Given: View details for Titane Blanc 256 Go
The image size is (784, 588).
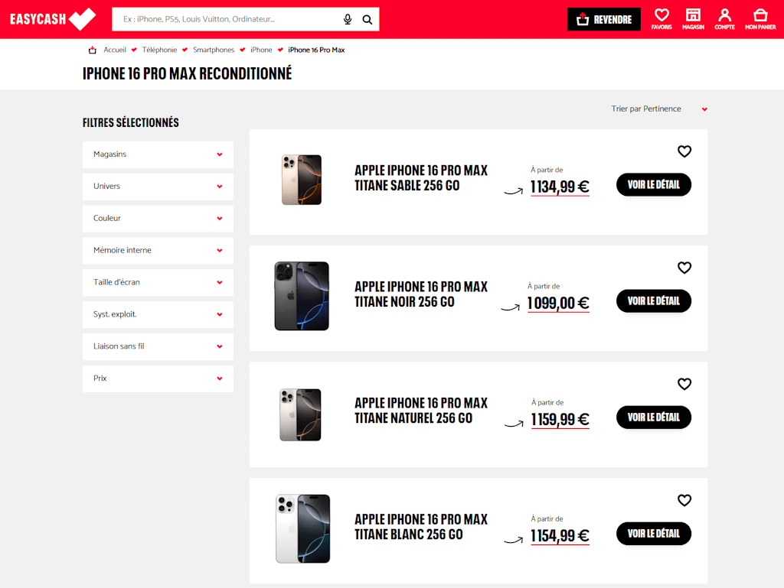Looking at the screenshot, I should pyautogui.click(x=654, y=534).
